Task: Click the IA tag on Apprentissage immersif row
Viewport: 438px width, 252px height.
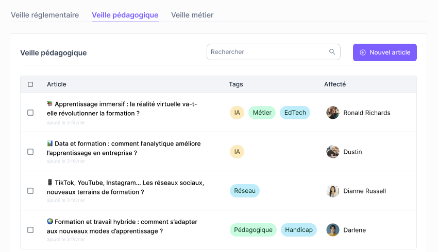Action: point(237,113)
